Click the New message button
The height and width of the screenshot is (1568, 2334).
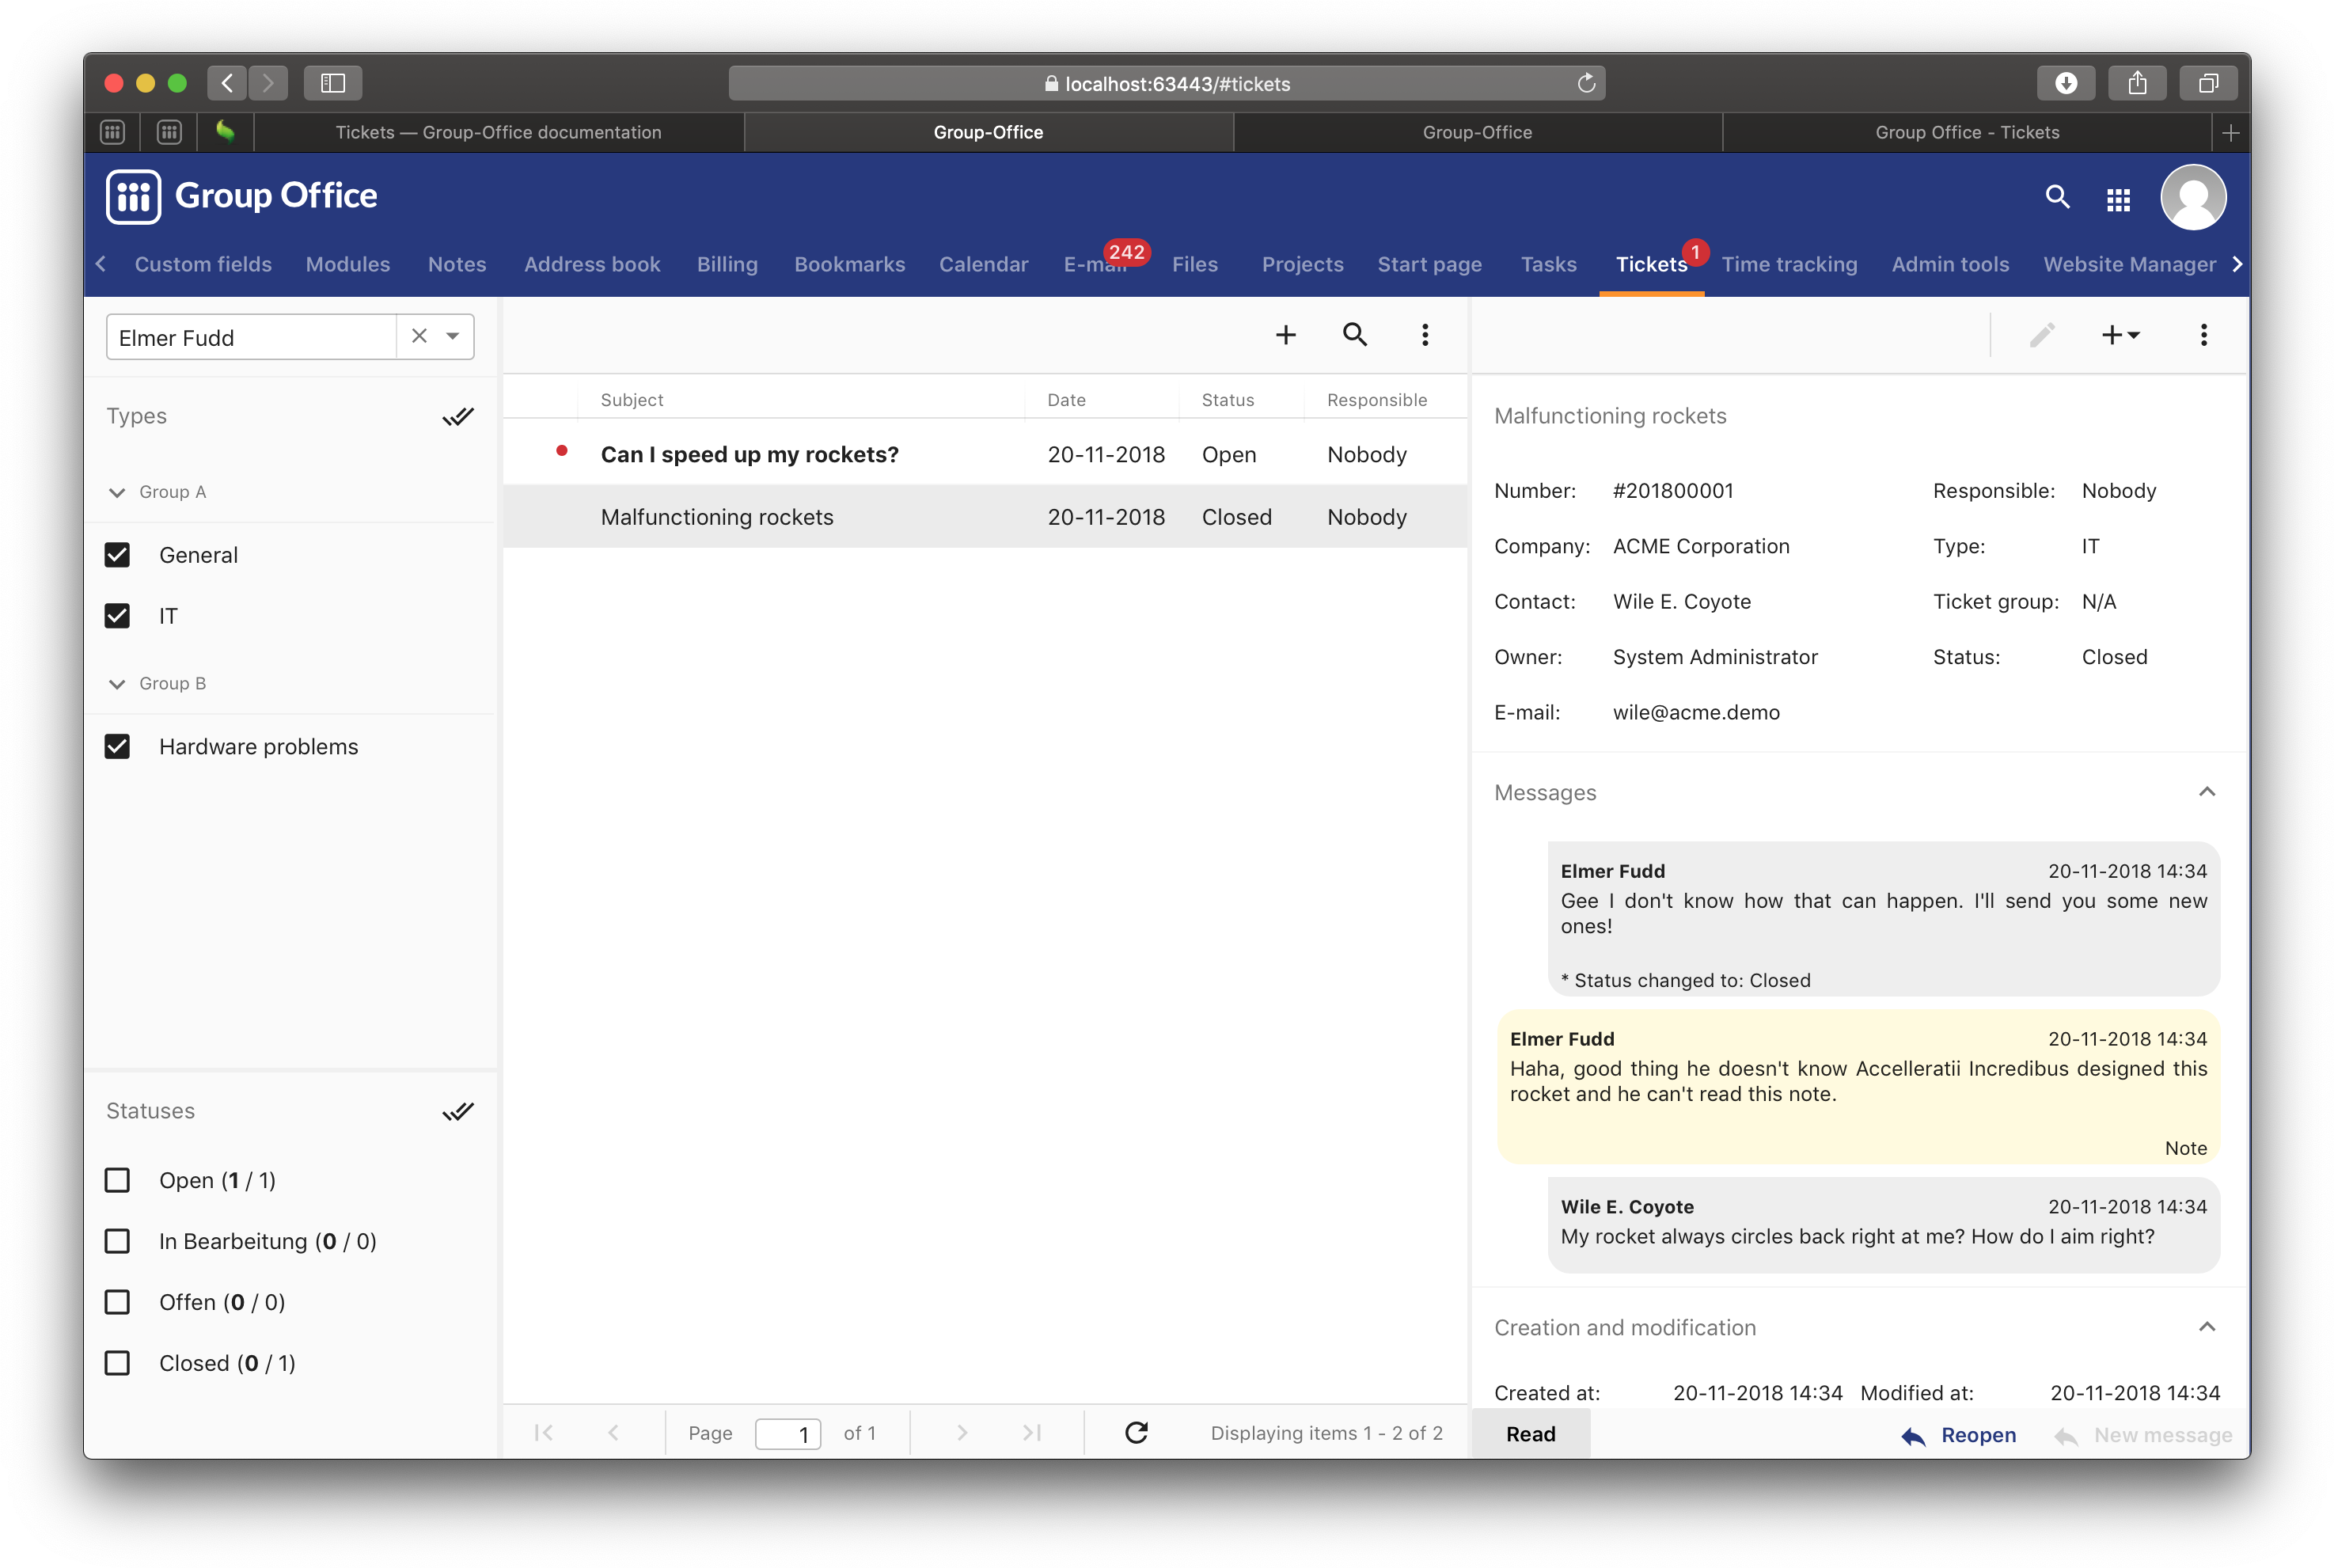click(2143, 1435)
